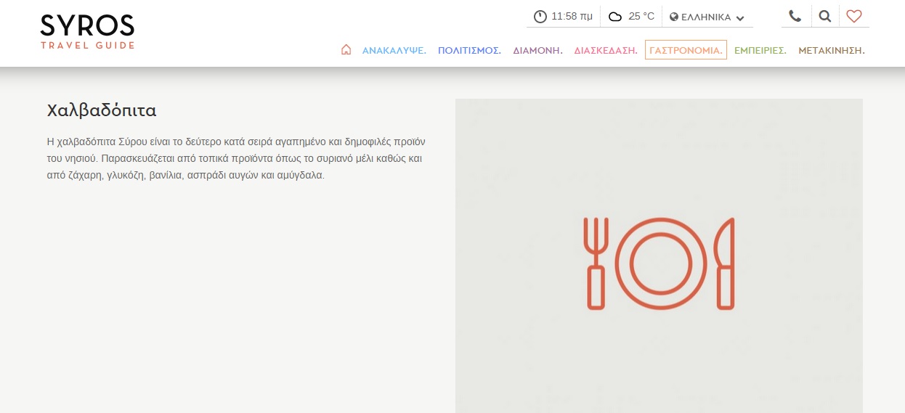This screenshot has height=413, width=905.
Task: Click the phone contact icon
Action: click(795, 16)
